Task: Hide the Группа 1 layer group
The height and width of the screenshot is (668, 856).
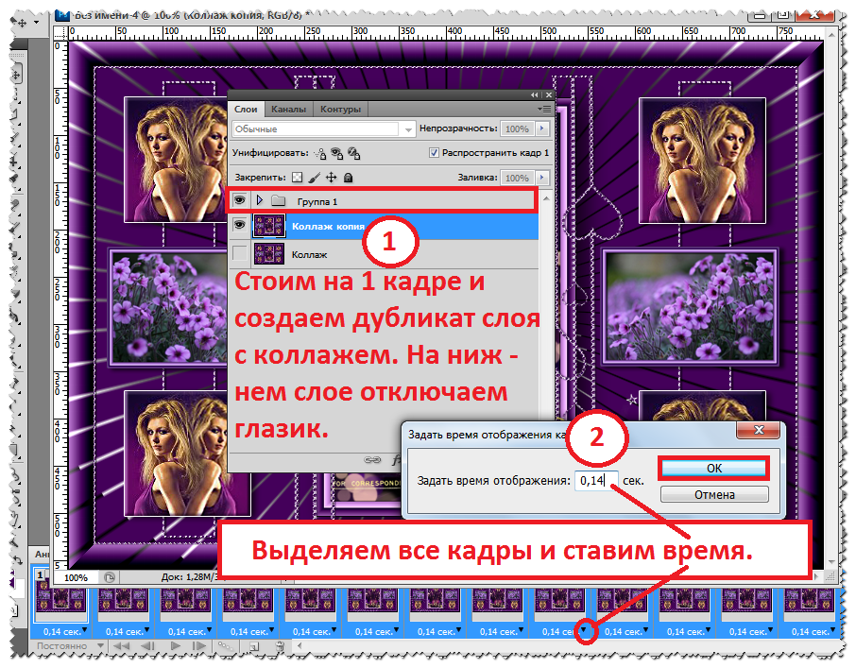Action: [x=239, y=200]
